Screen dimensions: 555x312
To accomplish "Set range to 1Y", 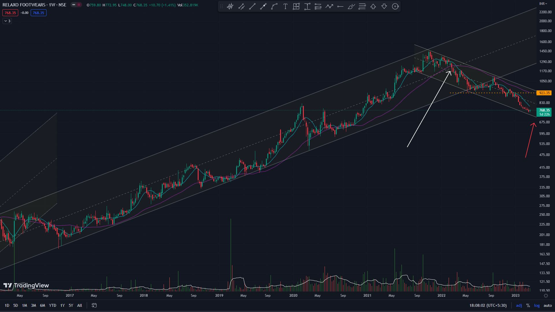I will point(62,305).
